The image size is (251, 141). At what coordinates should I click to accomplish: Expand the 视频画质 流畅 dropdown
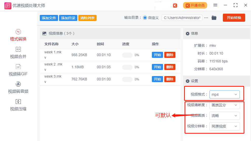tap(224, 116)
